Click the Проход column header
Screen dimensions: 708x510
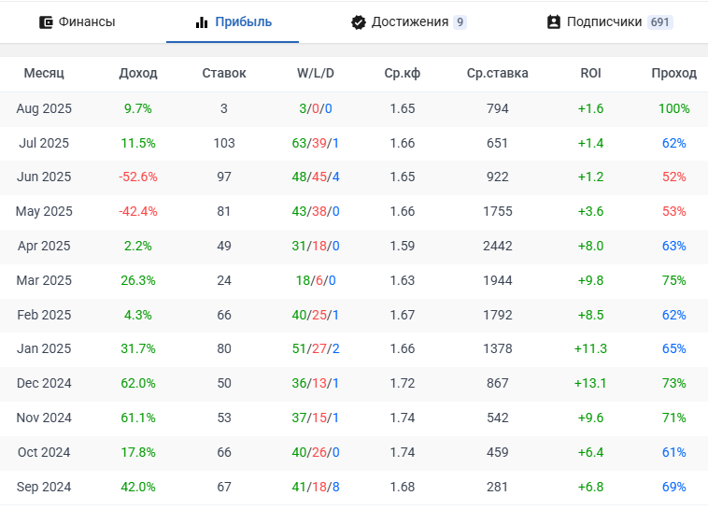click(673, 73)
